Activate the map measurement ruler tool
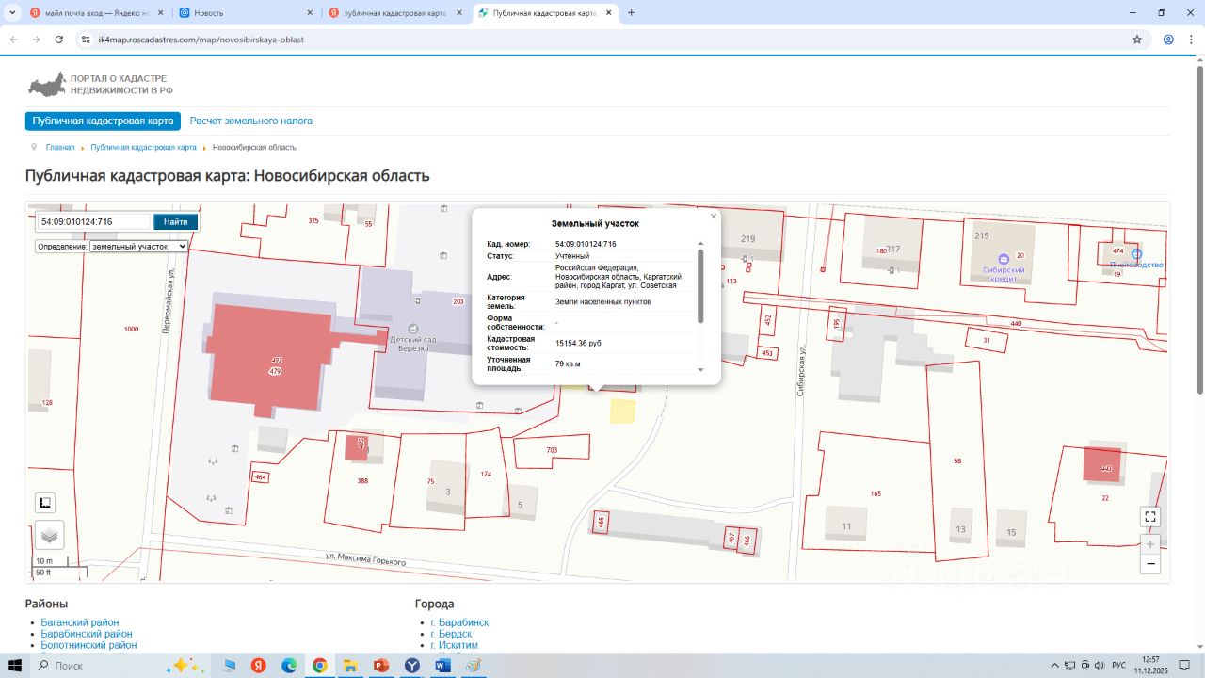1205x678 pixels. pos(45,502)
